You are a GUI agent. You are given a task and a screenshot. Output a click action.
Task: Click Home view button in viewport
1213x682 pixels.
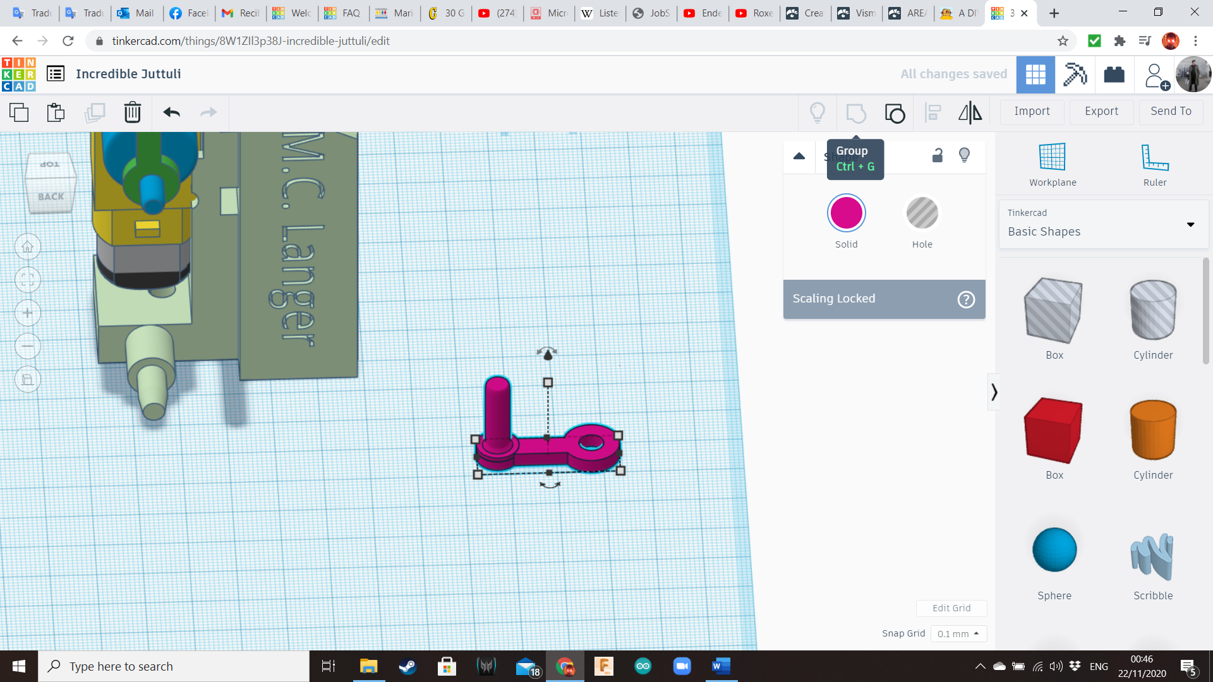click(x=28, y=247)
